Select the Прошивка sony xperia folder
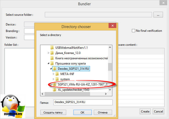This screenshot has height=119, width=169. [70, 63]
